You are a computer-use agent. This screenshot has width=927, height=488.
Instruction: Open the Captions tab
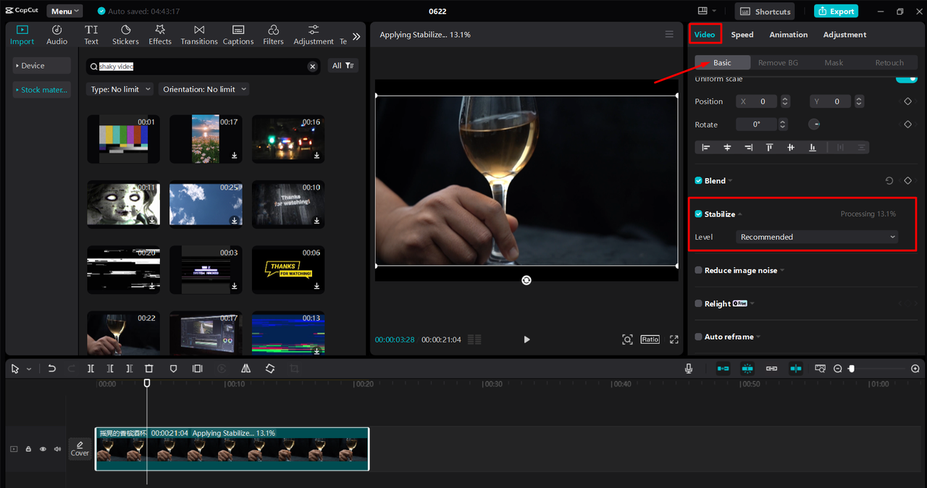click(x=238, y=35)
